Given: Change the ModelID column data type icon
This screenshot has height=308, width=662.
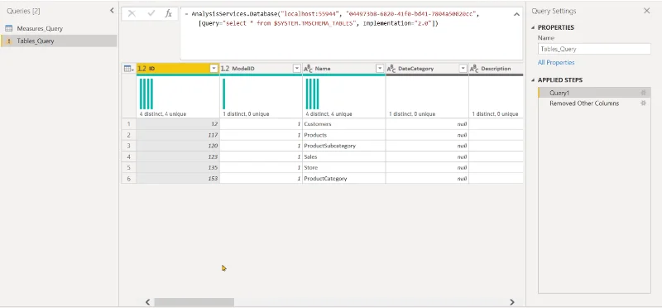Looking at the screenshot, I should 225,69.
